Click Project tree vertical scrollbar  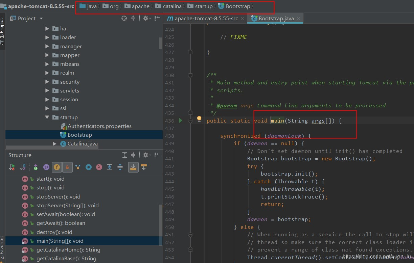point(161,43)
